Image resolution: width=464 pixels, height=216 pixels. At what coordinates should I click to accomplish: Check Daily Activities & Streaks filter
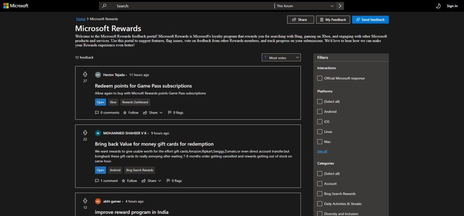click(320, 204)
